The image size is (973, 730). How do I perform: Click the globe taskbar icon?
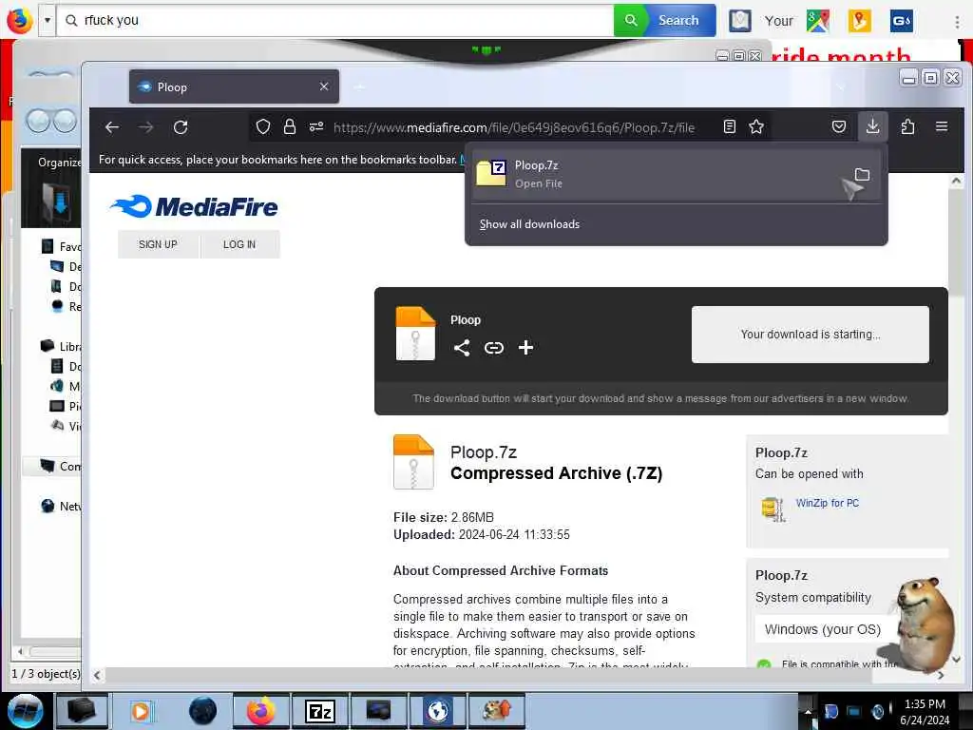[x=437, y=711]
